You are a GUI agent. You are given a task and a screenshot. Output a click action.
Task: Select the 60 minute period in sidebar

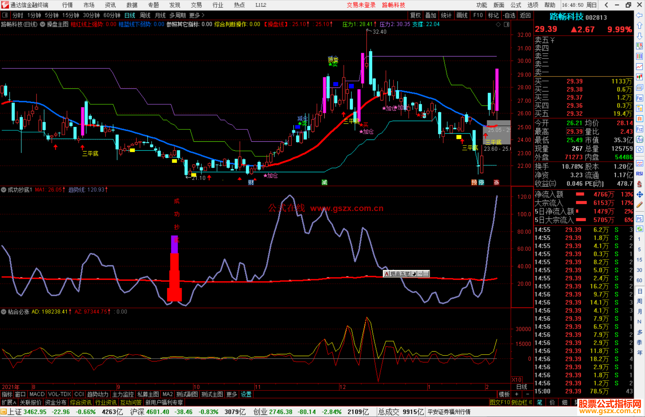pos(639,280)
